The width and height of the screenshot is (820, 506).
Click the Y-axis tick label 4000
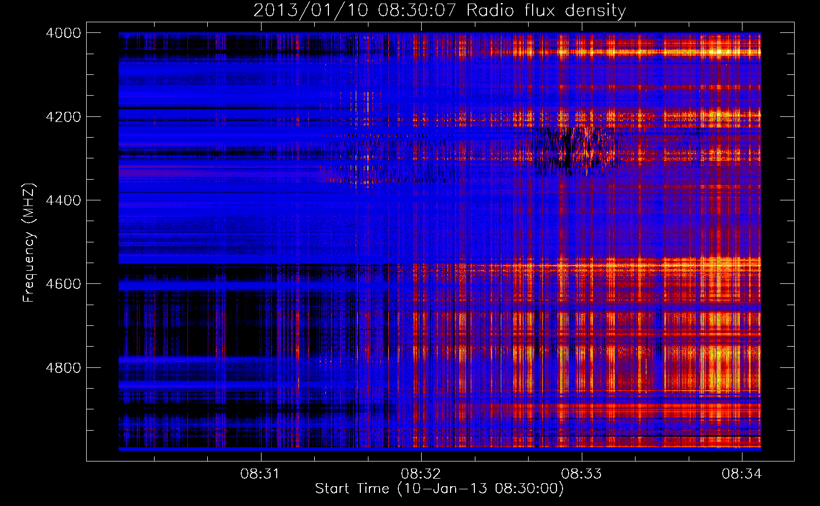[x=63, y=33]
